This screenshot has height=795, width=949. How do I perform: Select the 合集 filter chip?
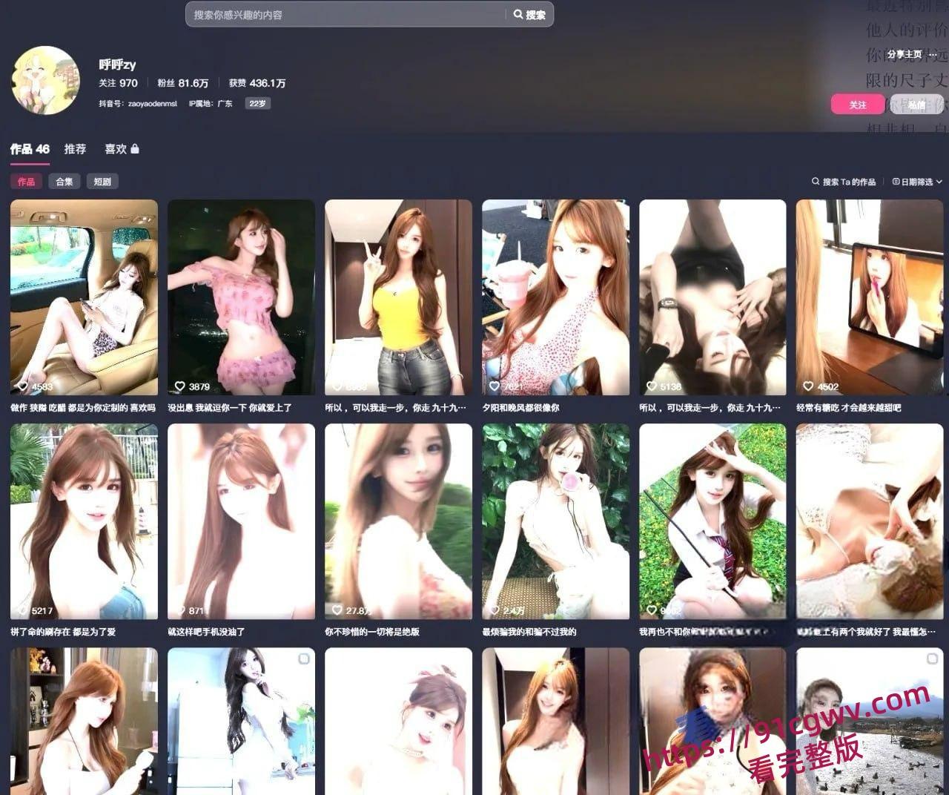[x=65, y=182]
